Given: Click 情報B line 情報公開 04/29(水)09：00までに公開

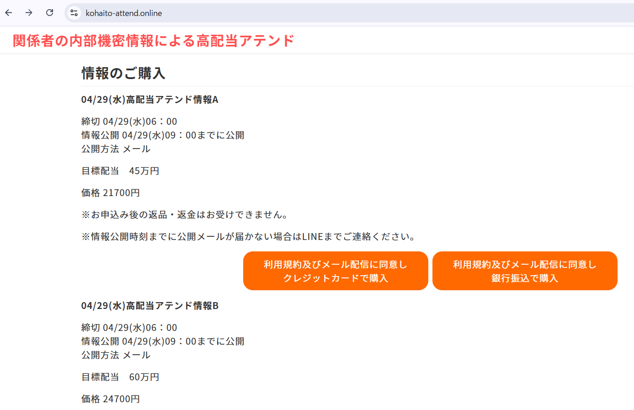Looking at the screenshot, I should [x=163, y=341].
